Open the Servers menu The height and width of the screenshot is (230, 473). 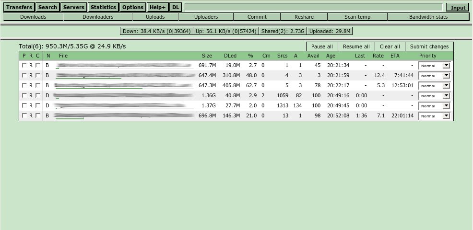[73, 7]
